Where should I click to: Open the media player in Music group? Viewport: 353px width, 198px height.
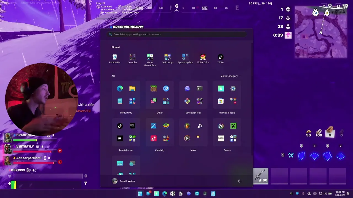click(187, 138)
